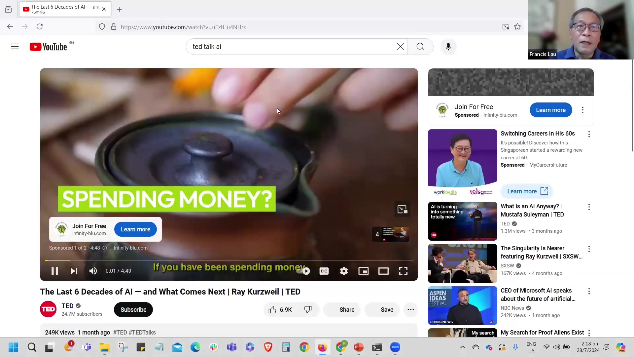Start voice search with microphone
The image size is (634, 357).
click(x=448, y=47)
